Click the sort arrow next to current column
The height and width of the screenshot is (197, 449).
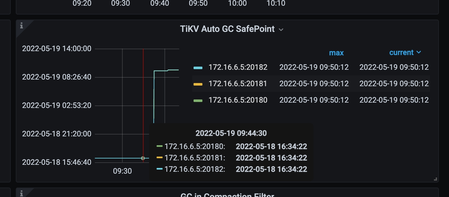pyautogui.click(x=419, y=52)
